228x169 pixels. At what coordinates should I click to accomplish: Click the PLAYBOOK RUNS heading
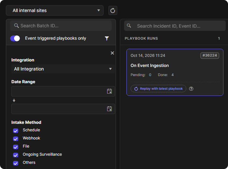pyautogui.click(x=141, y=38)
